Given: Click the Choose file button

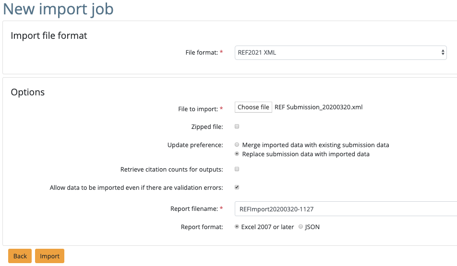Looking at the screenshot, I should pyautogui.click(x=253, y=107).
